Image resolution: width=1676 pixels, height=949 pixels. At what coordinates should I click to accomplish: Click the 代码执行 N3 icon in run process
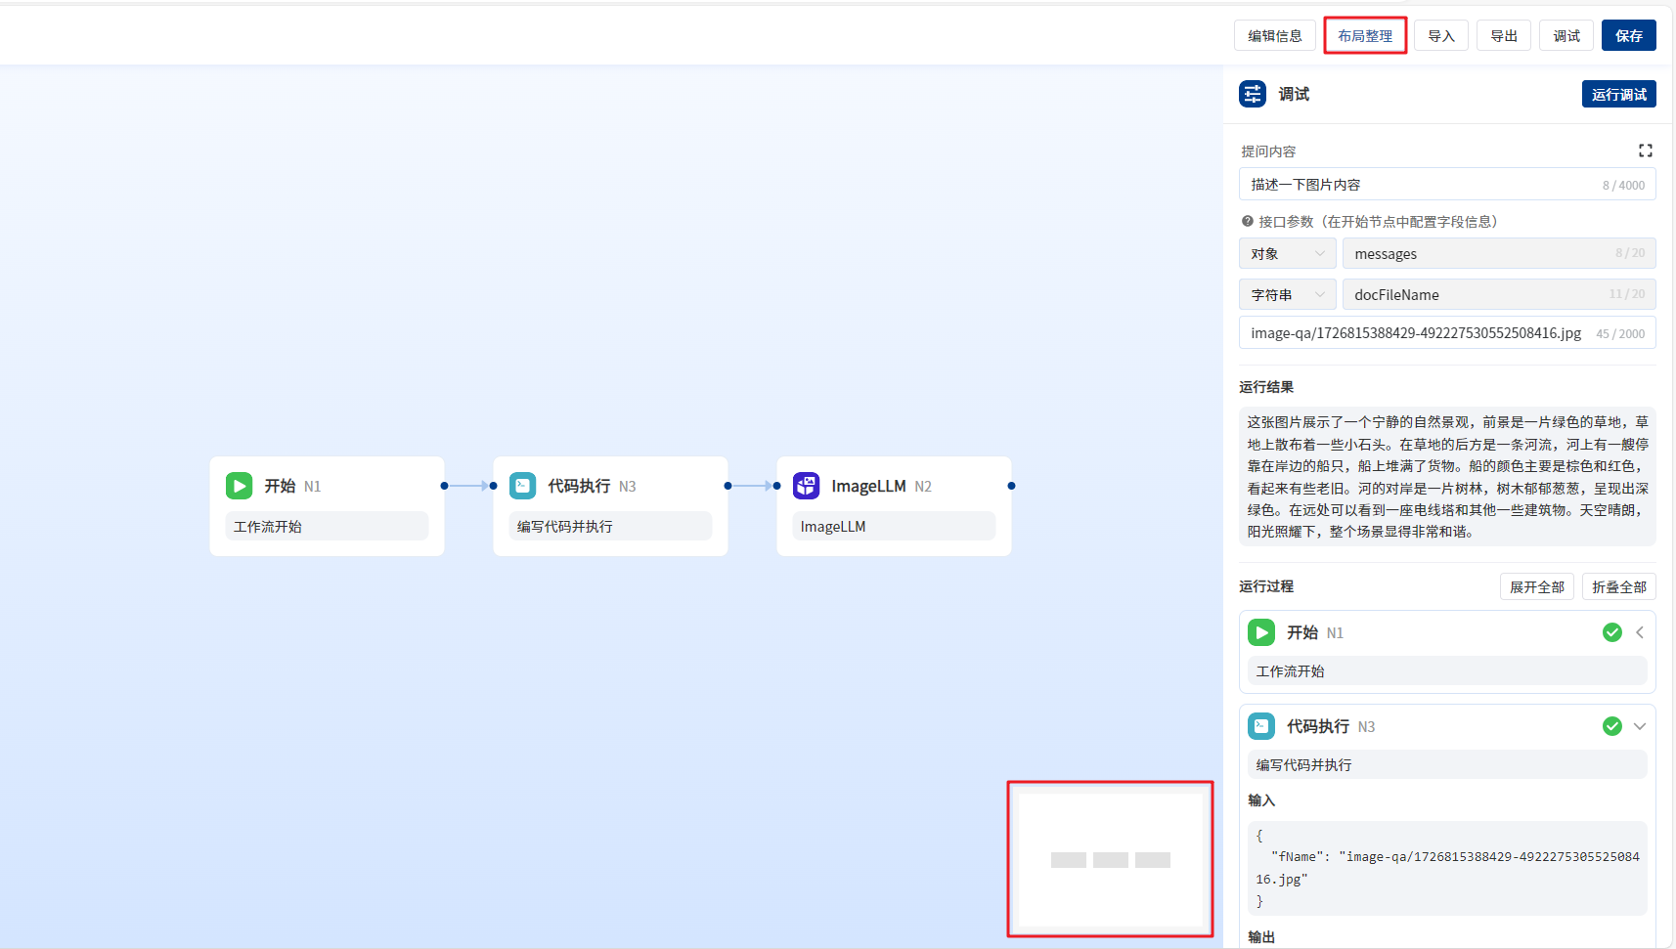1261,726
